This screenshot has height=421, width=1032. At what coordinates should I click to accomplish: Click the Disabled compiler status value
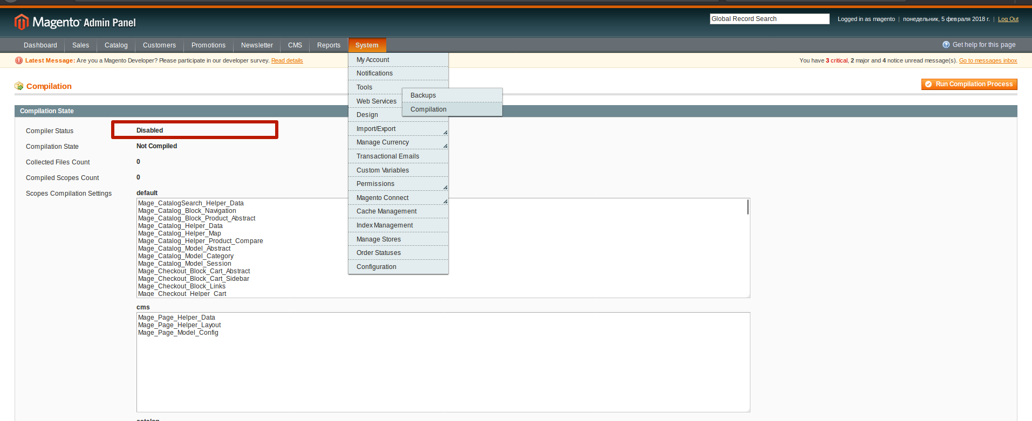pos(149,130)
